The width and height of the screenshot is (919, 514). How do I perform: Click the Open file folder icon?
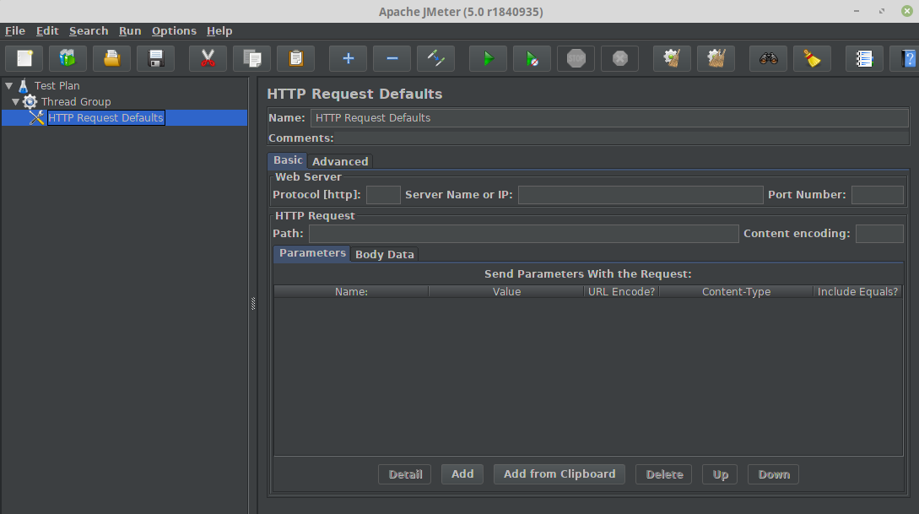(112, 58)
